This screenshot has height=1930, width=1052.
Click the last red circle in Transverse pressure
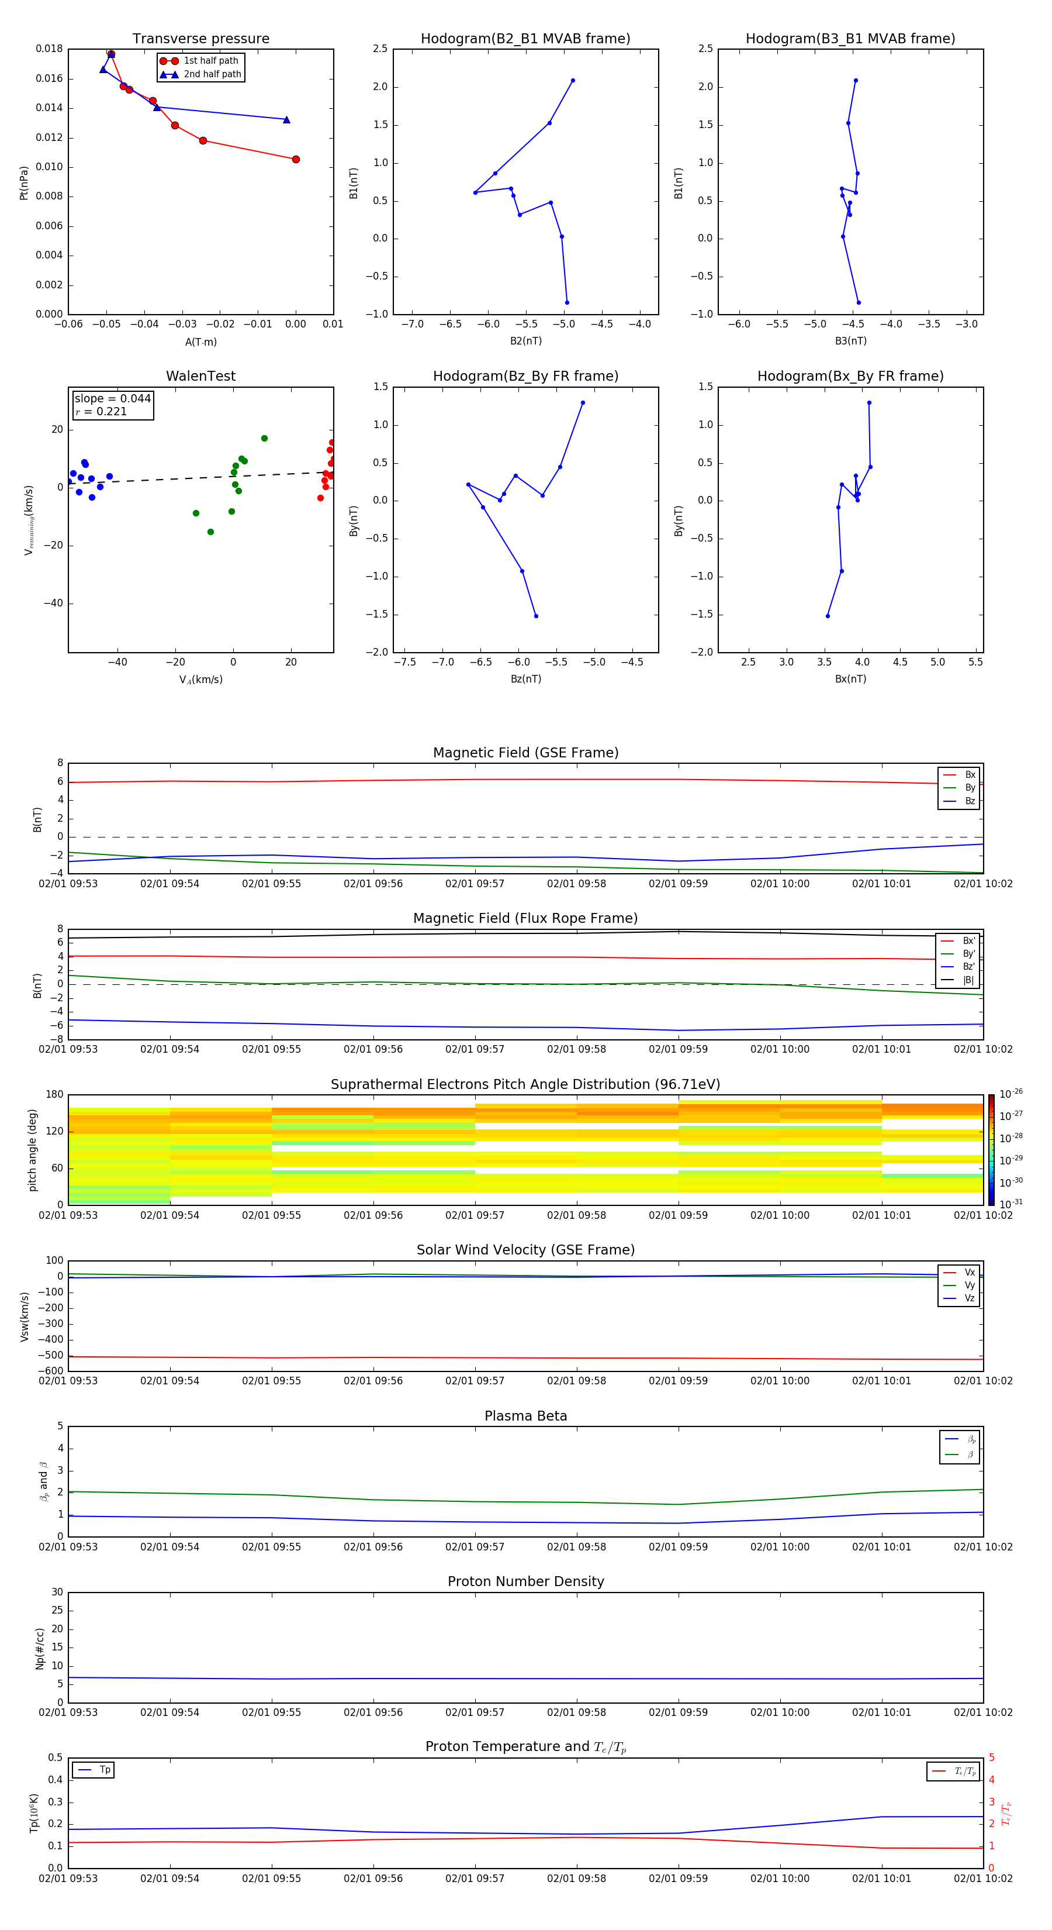tap(296, 160)
